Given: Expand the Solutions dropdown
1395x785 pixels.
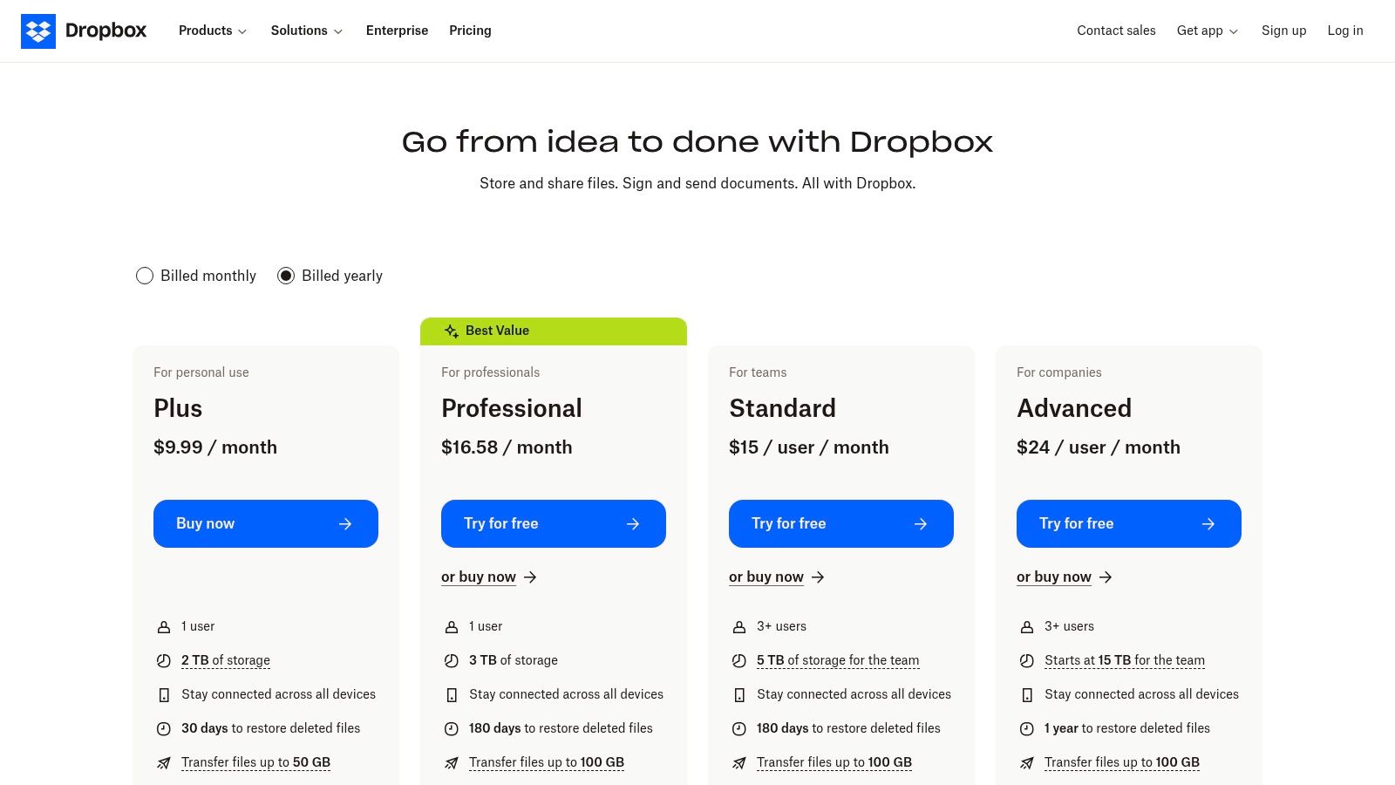Looking at the screenshot, I should (x=305, y=31).
